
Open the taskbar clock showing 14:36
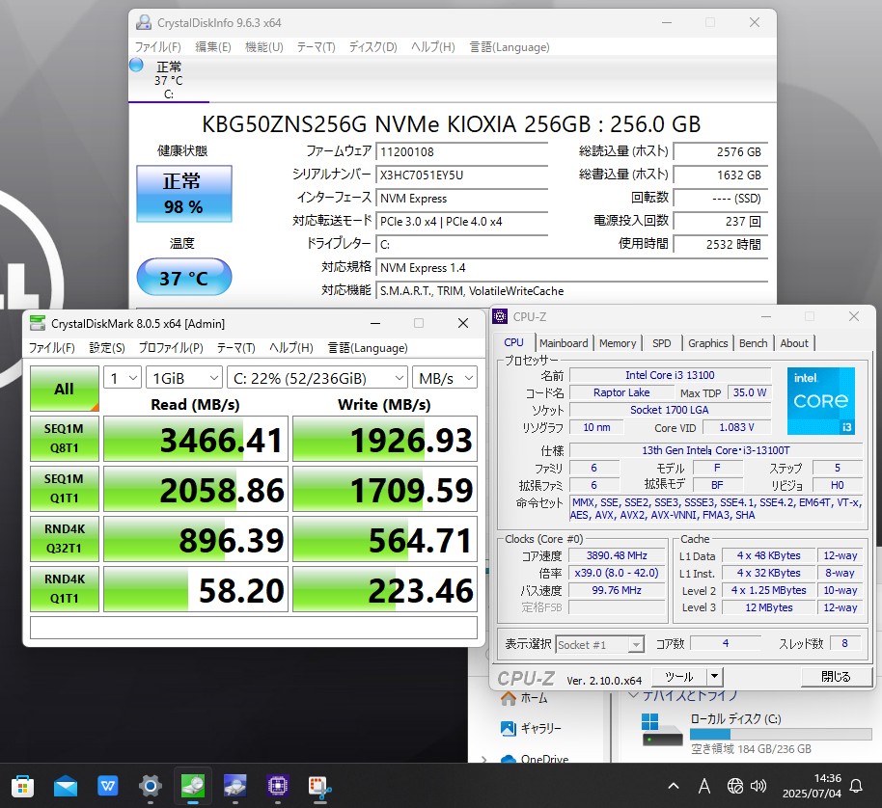click(812, 786)
